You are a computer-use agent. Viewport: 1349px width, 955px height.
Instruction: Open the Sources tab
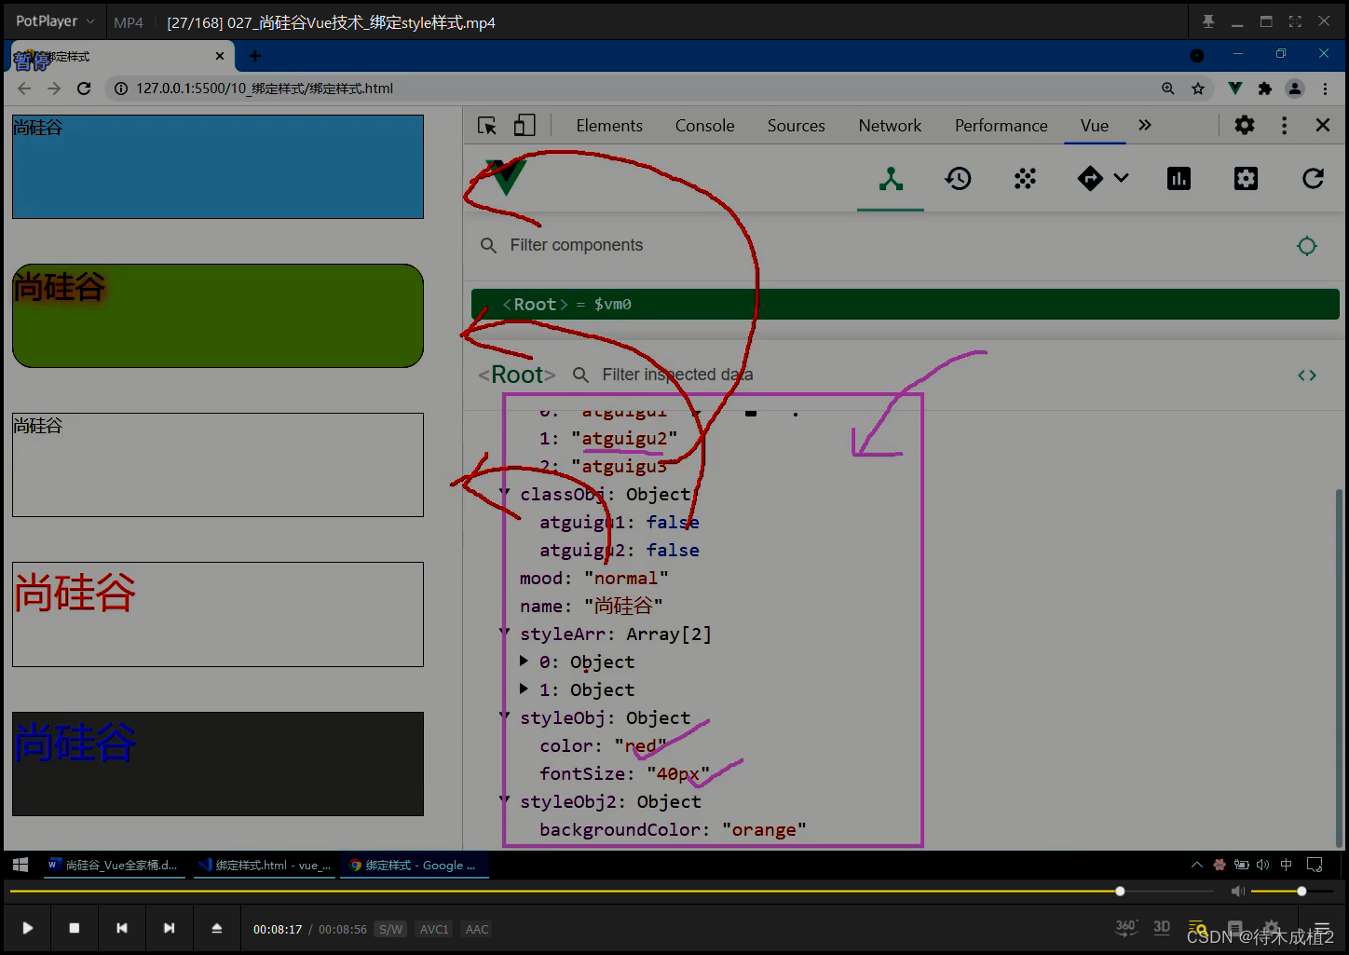(x=796, y=126)
